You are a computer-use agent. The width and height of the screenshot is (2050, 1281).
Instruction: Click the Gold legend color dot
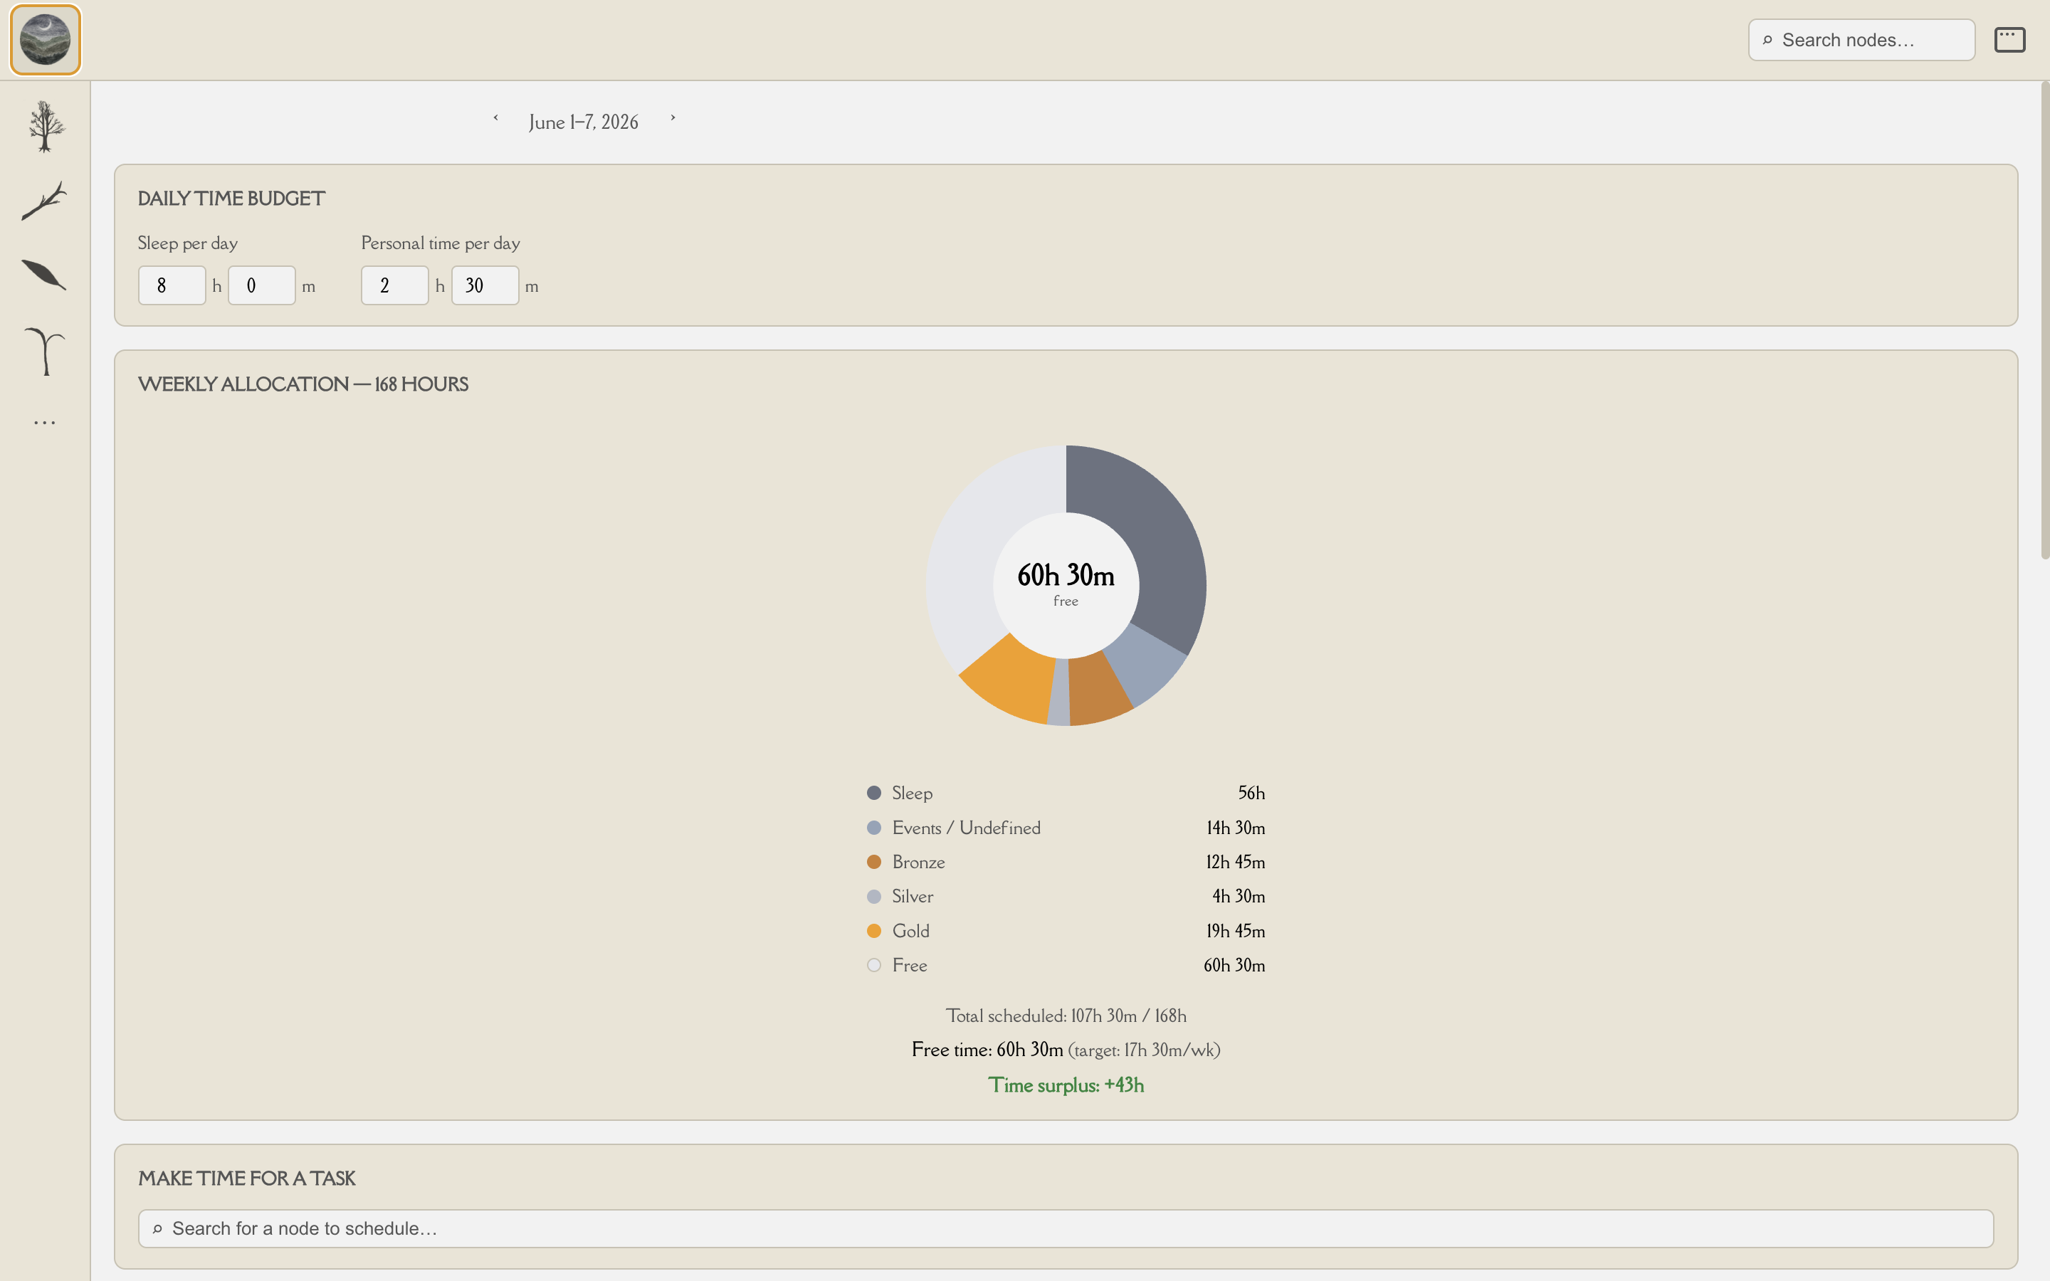click(874, 931)
